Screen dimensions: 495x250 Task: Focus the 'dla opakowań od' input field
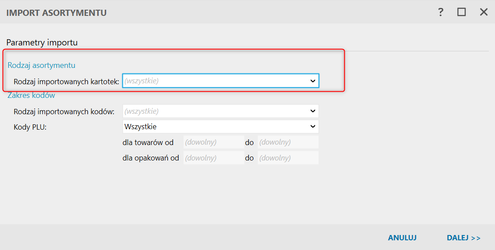click(213, 158)
